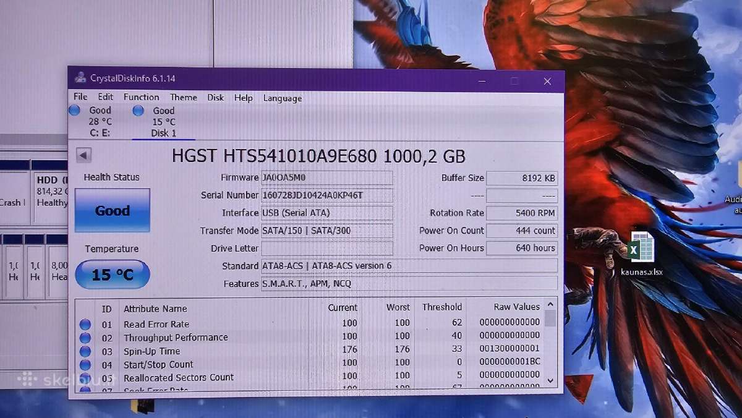Click the blue status icon for Start/Stop Count
Screen dimensions: 742x418
85,365
